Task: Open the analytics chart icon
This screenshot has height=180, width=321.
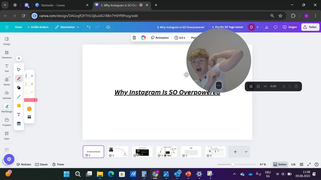Action: [267, 27]
